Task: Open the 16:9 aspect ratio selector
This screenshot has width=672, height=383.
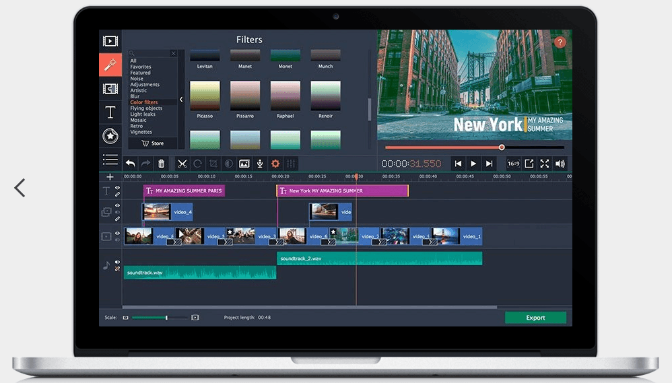Action: click(514, 163)
